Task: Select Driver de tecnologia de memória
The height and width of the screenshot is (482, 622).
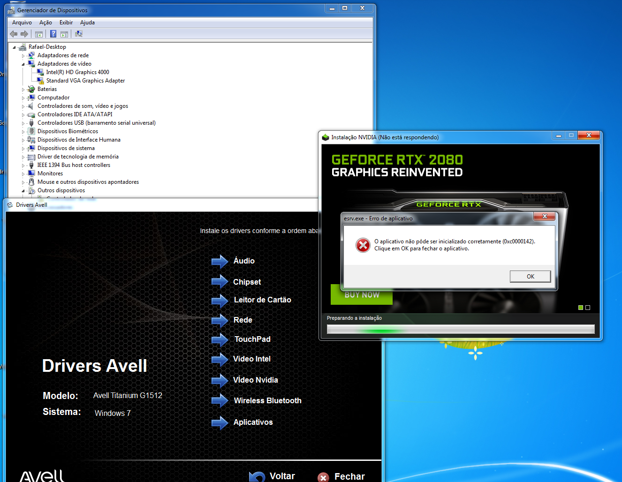Action: coord(78,157)
